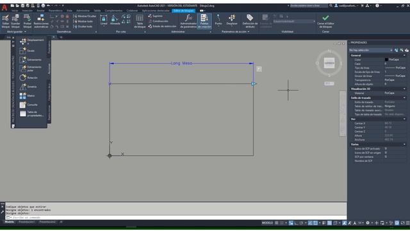Click the Editar bloque tool

(6, 21)
